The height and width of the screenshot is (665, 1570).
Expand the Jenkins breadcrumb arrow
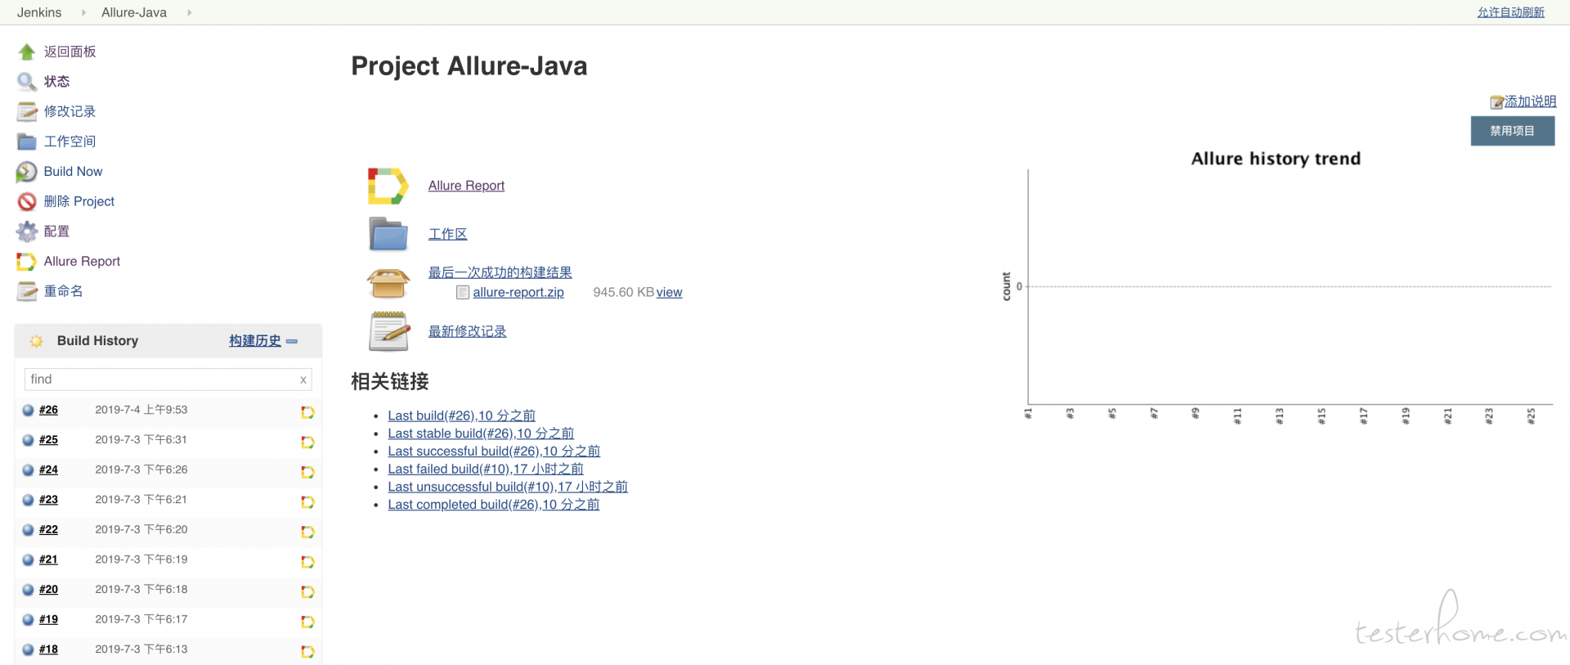pyautogui.click(x=83, y=12)
